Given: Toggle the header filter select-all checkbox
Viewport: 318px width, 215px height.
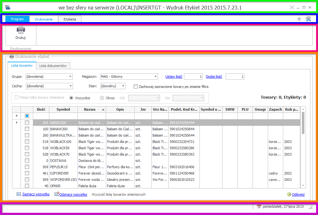Looking at the screenshot, I should pos(27,116).
